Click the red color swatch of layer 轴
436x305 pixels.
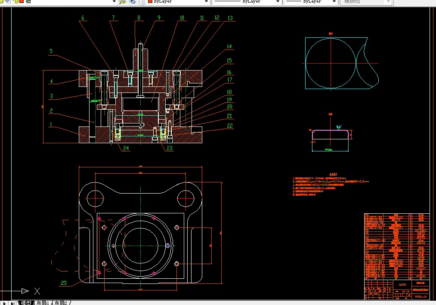[21, 2]
